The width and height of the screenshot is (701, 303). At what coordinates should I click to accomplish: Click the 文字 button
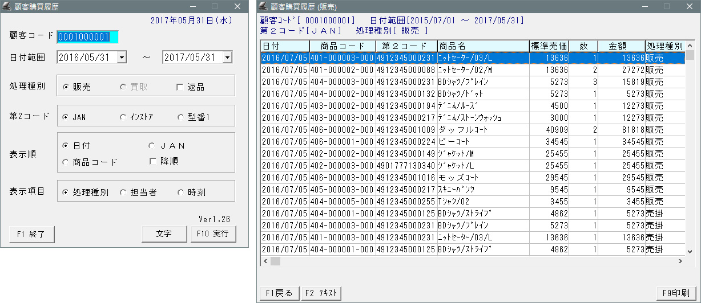coord(164,234)
